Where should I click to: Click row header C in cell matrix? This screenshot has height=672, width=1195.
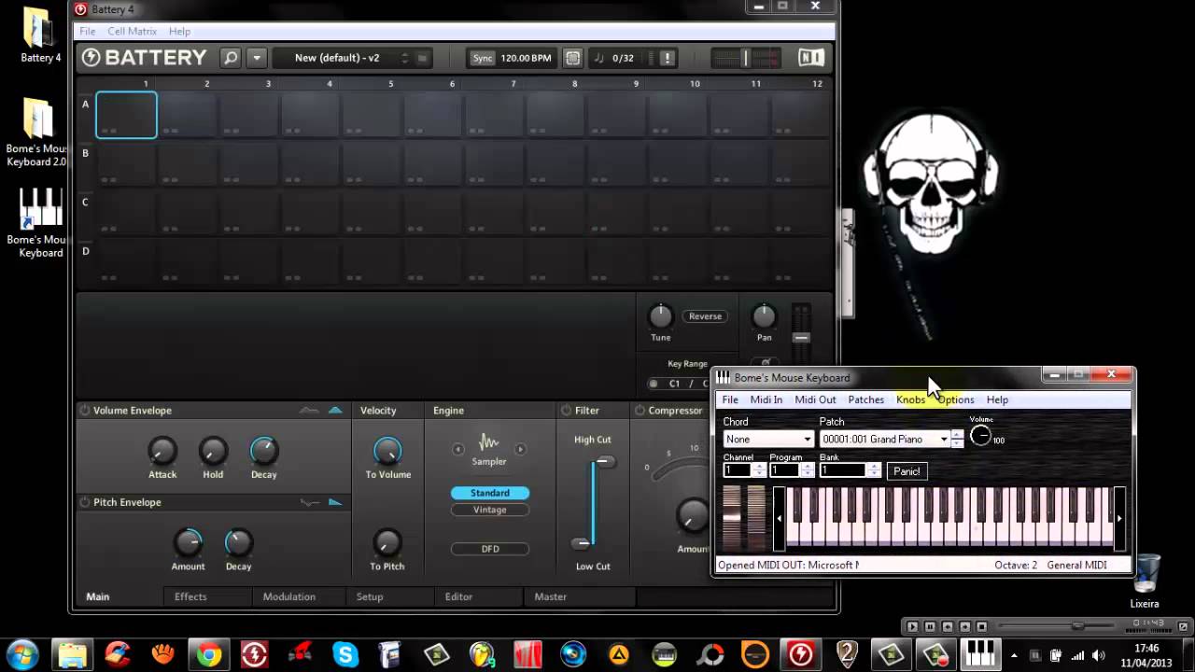(85, 202)
